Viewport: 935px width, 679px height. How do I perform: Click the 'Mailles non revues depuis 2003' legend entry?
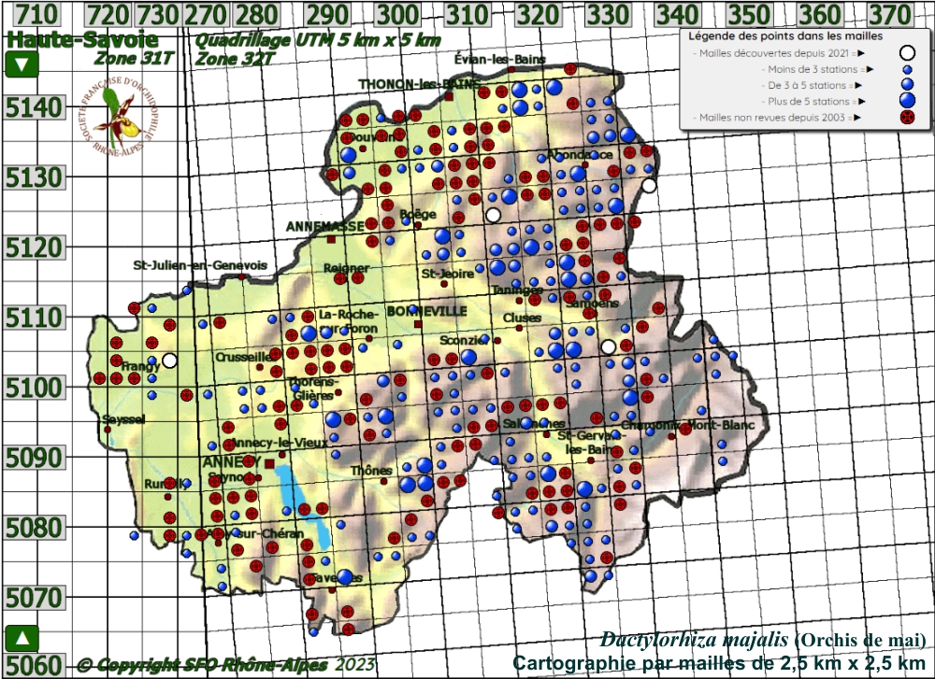(x=776, y=118)
